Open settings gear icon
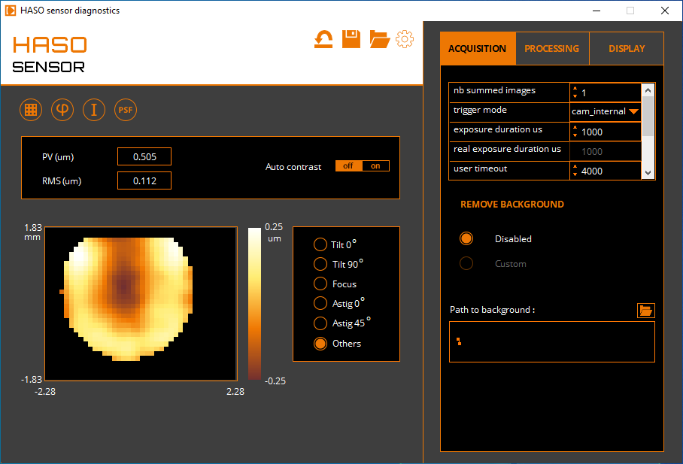Screen dimensions: 683x464 (405, 39)
